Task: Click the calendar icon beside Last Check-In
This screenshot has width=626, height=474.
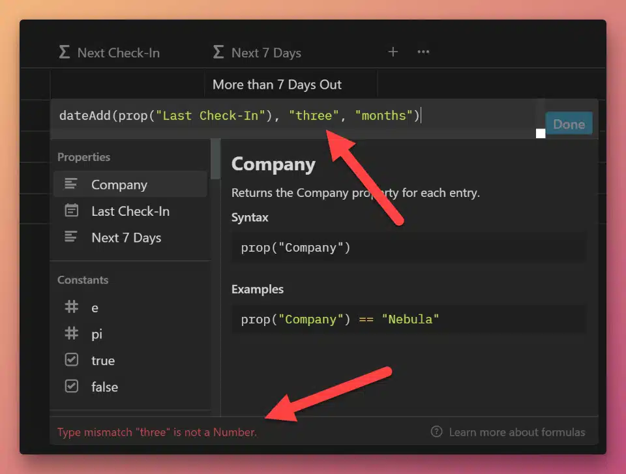Action: click(x=72, y=211)
